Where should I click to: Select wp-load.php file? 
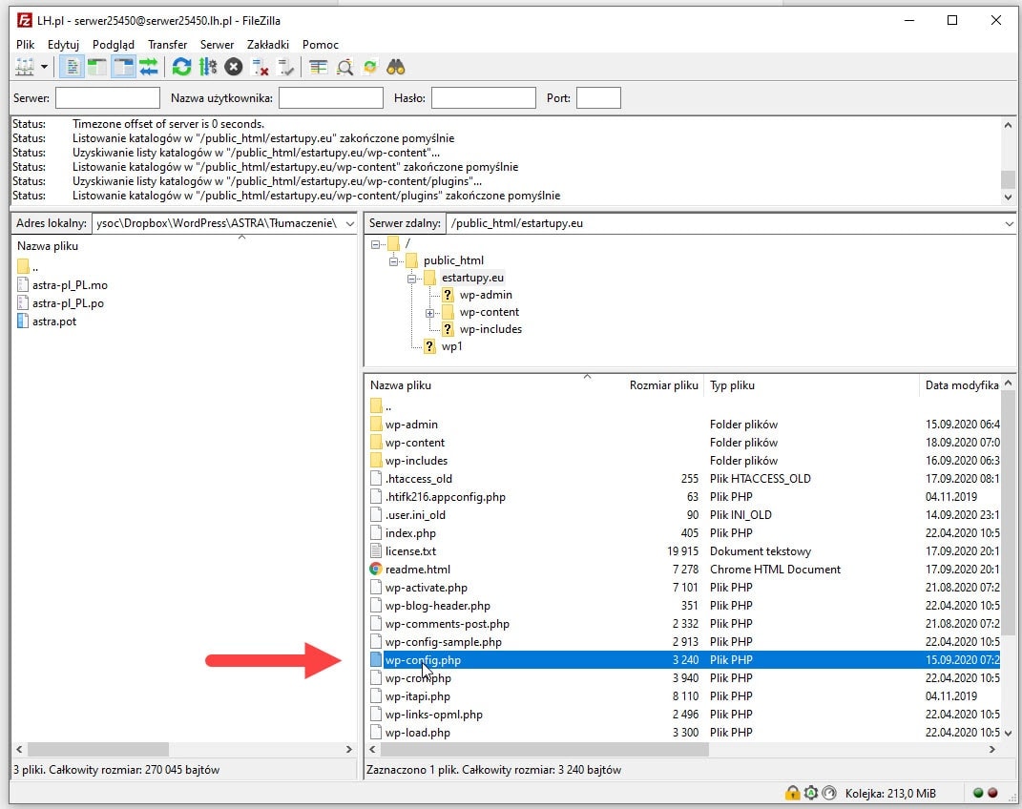pos(417,732)
